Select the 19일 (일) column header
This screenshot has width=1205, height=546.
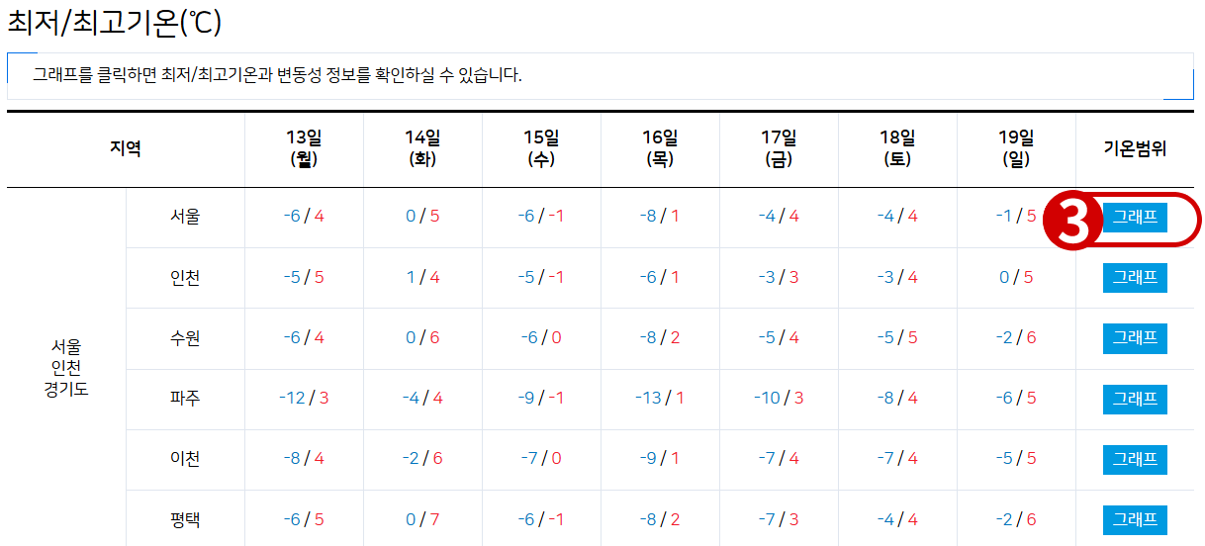[1016, 148]
